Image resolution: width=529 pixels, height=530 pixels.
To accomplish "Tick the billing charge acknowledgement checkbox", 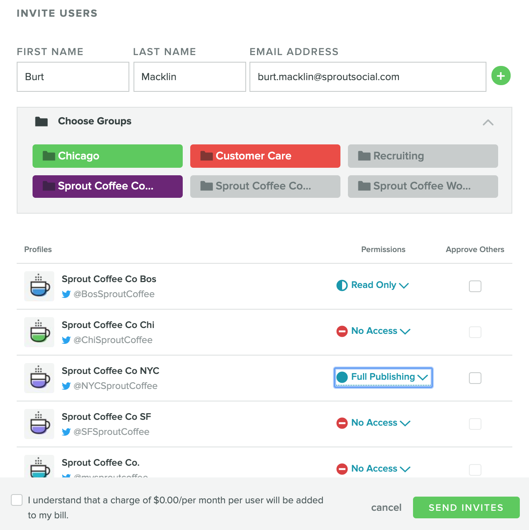I will pos(17,500).
